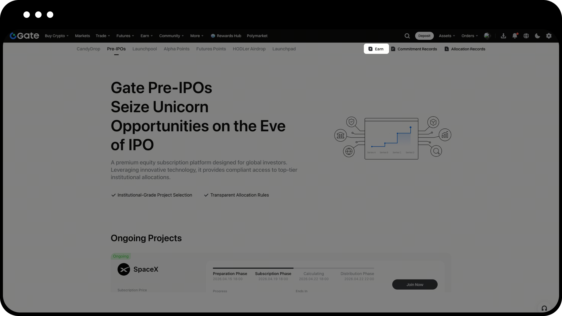Click the Join Now button
The height and width of the screenshot is (316, 562).
pos(415,284)
